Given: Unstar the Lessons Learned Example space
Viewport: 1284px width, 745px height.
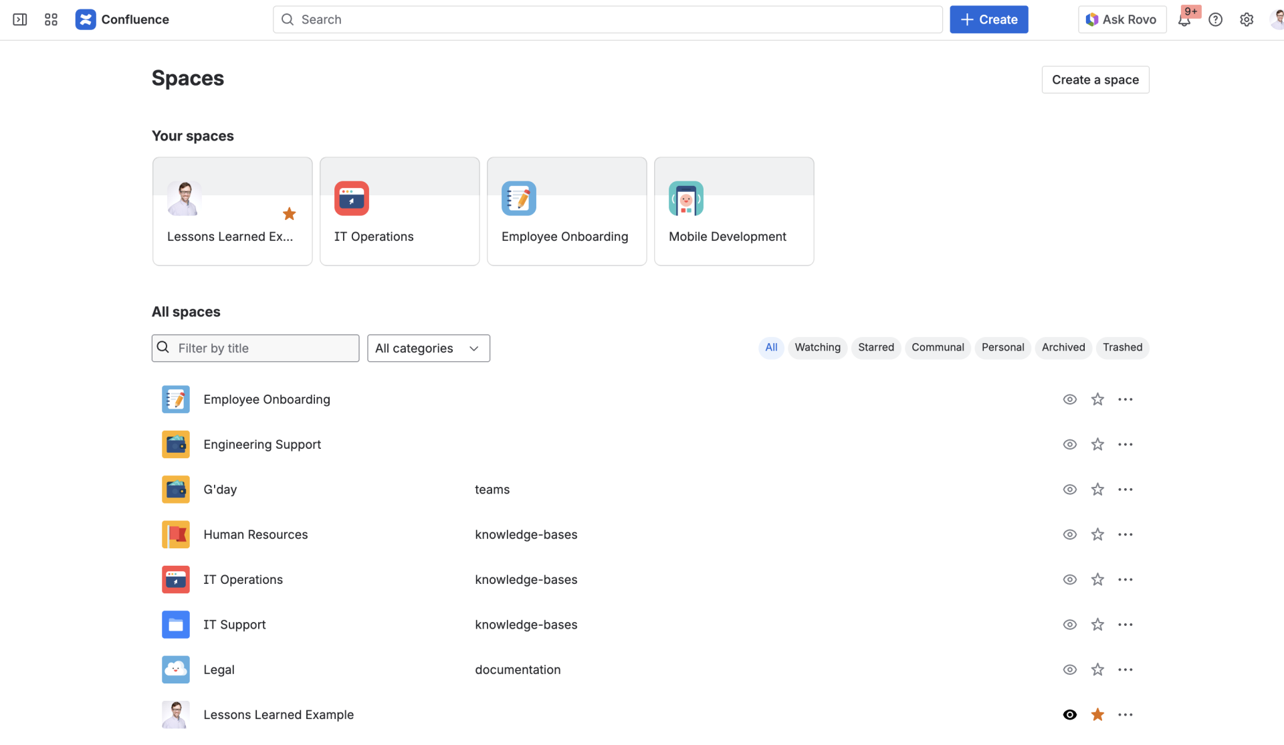Looking at the screenshot, I should tap(1097, 714).
